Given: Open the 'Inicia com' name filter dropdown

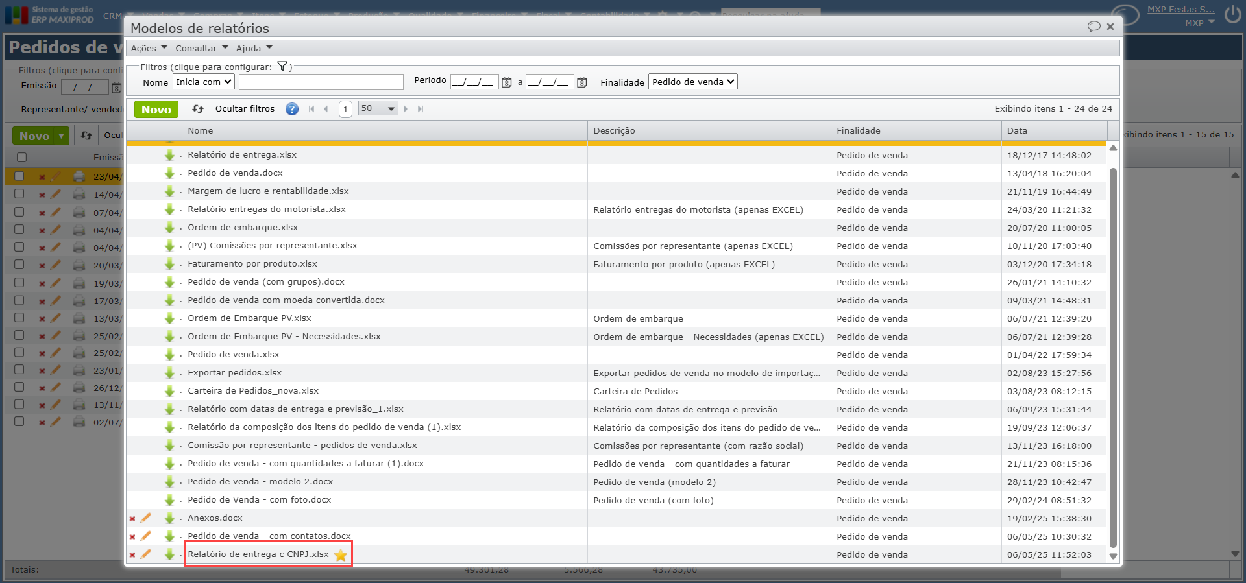Looking at the screenshot, I should [204, 82].
